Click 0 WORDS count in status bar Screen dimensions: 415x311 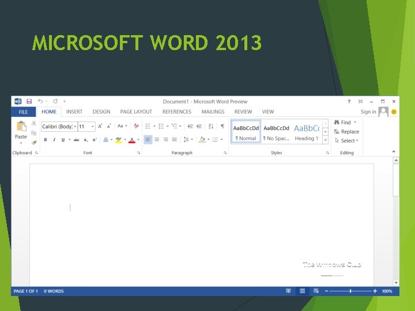point(54,291)
